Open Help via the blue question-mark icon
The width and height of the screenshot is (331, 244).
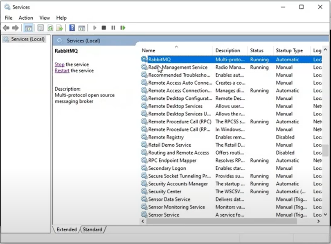[x=72, y=28]
